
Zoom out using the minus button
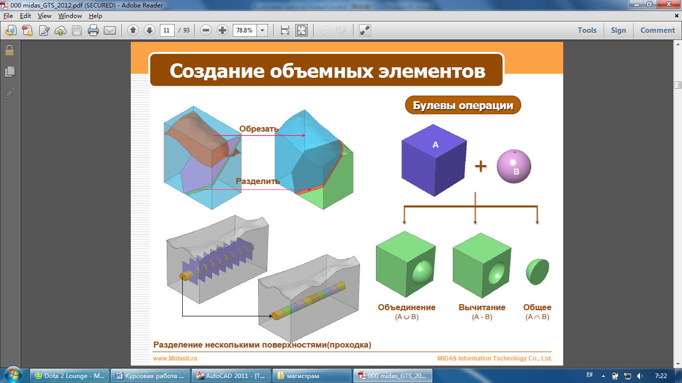pos(206,30)
